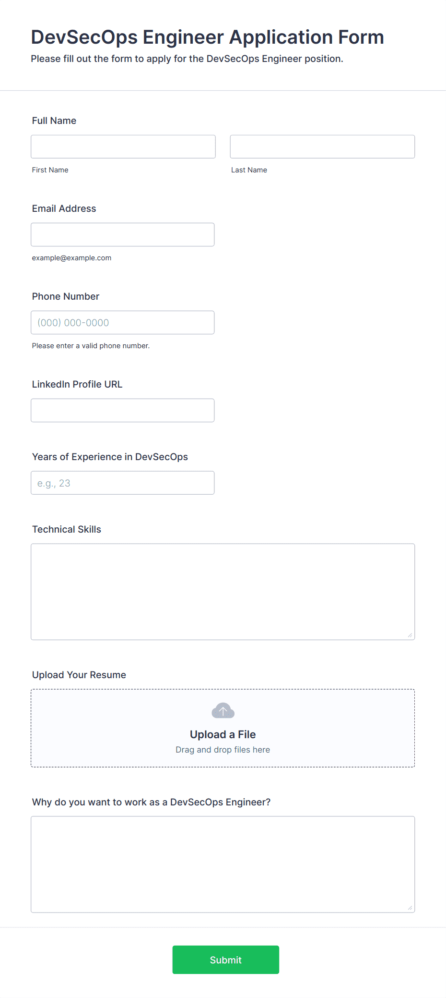Click the cloud upload icon

click(x=223, y=711)
